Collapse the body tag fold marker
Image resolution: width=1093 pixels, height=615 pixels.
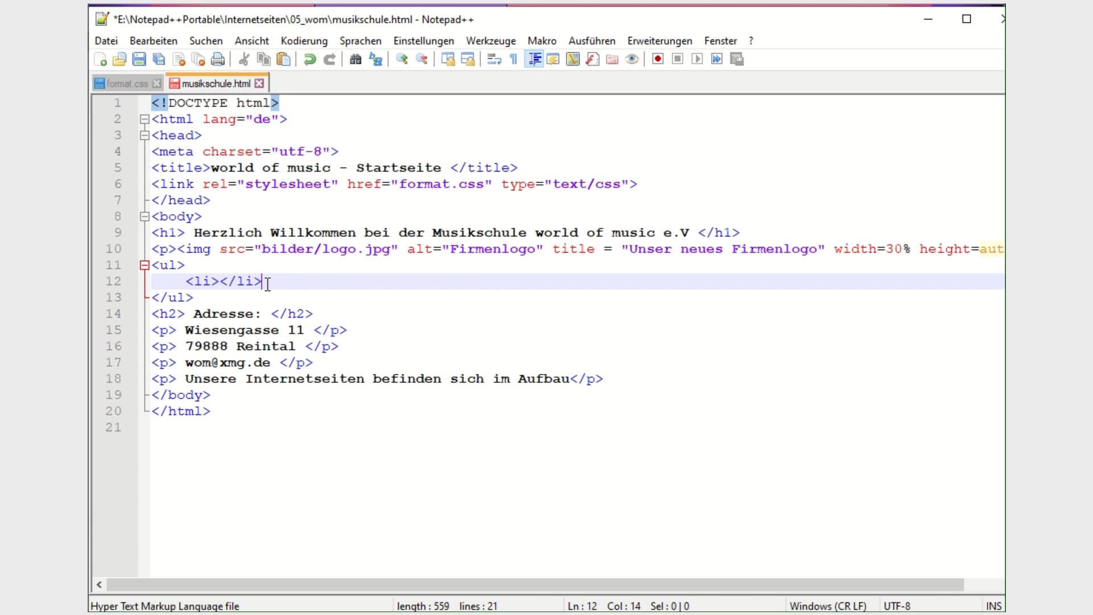point(145,217)
